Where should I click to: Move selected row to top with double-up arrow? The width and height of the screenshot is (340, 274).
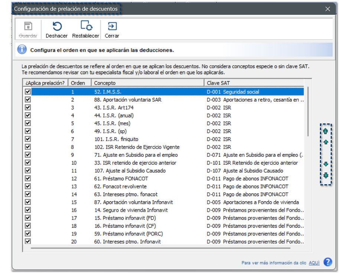coord(326,131)
